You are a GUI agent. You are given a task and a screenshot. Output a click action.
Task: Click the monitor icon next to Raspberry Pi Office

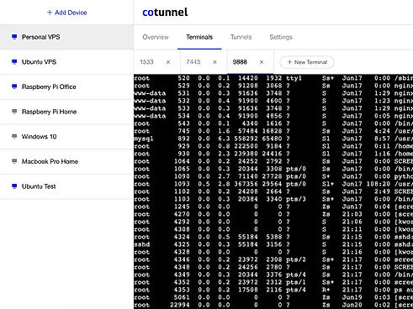click(14, 86)
